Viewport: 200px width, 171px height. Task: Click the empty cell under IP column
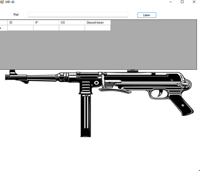coord(46,28)
